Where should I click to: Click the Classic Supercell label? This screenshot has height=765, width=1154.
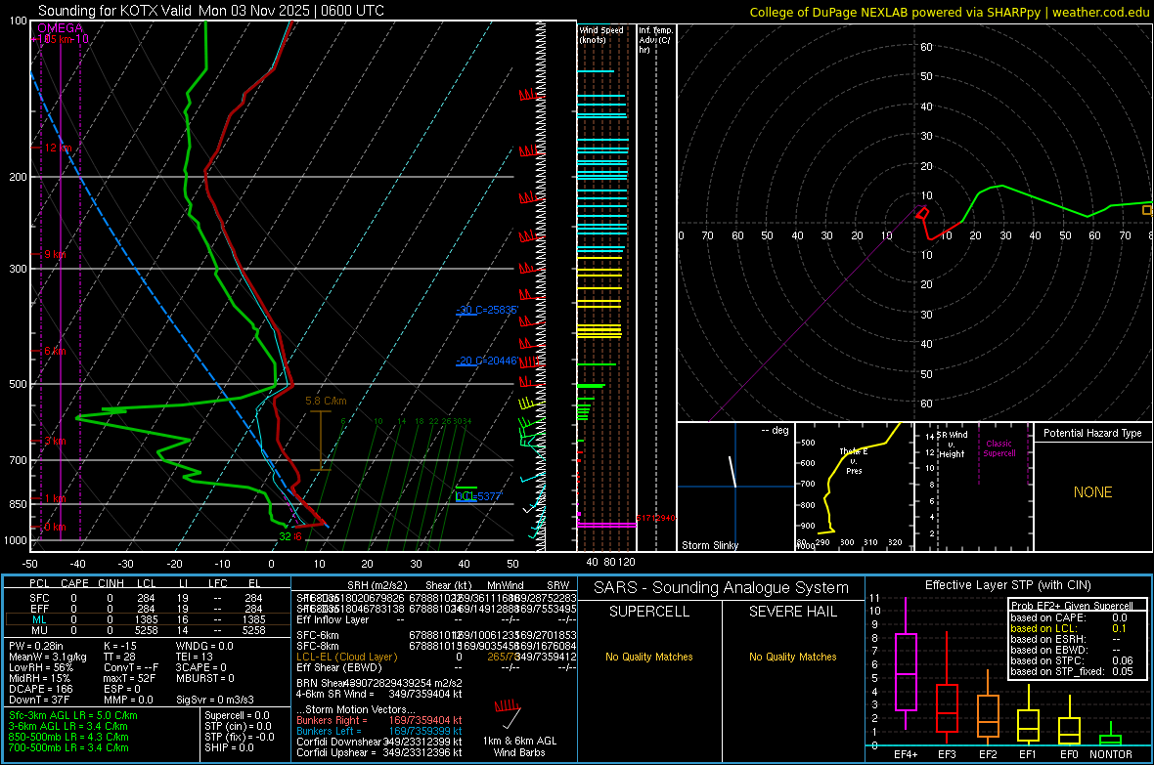999,448
